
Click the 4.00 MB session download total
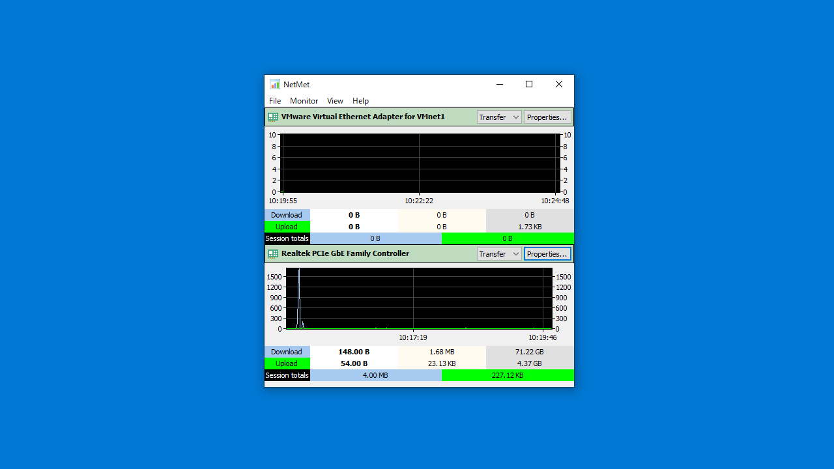(x=375, y=375)
